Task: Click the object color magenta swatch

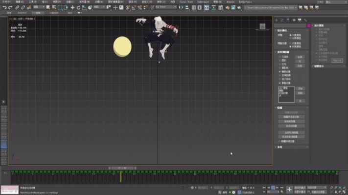Action: pos(308,26)
